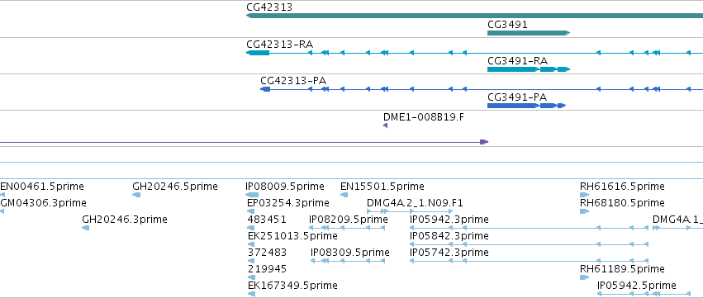Select the CG42313-RA transcript label

279,45
